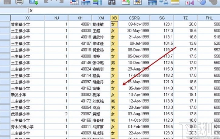Click the XH cell 40107
The height and width of the screenshot is (139, 220).
(x=80, y=43)
